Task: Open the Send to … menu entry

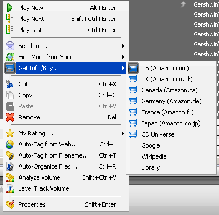Action: (x=66, y=46)
